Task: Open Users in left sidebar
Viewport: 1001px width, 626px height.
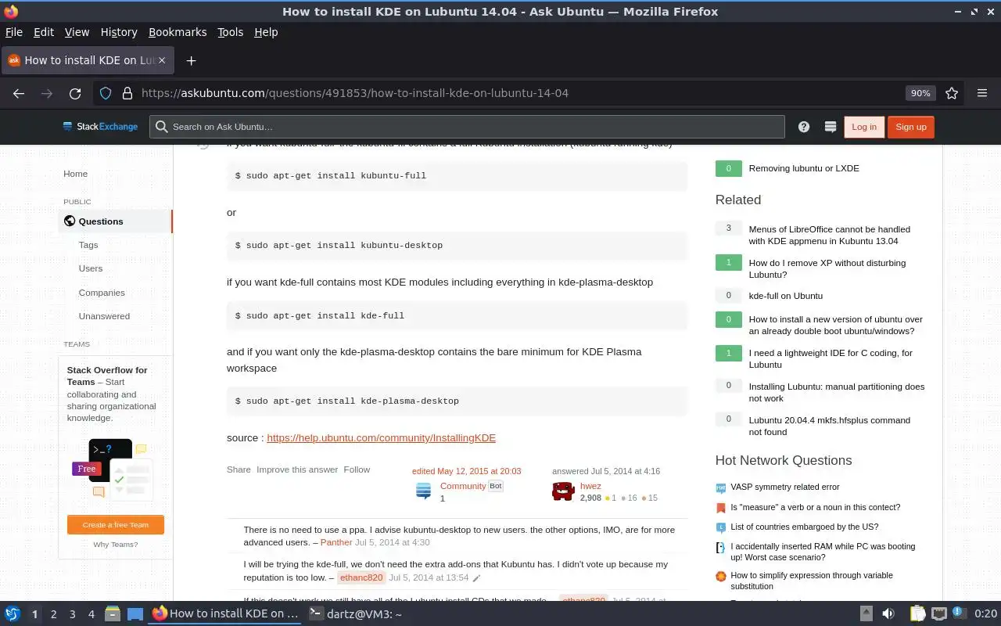Action: click(x=91, y=268)
